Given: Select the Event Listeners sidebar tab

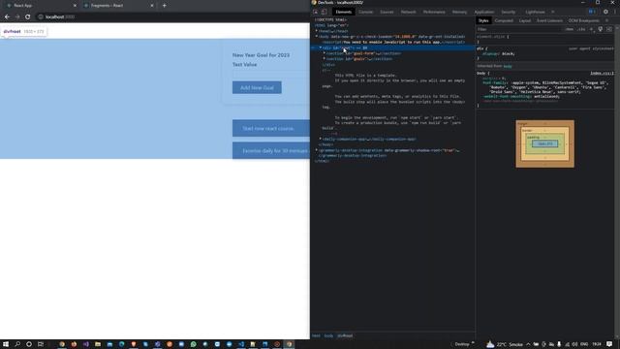Looking at the screenshot, I should pyautogui.click(x=549, y=20).
